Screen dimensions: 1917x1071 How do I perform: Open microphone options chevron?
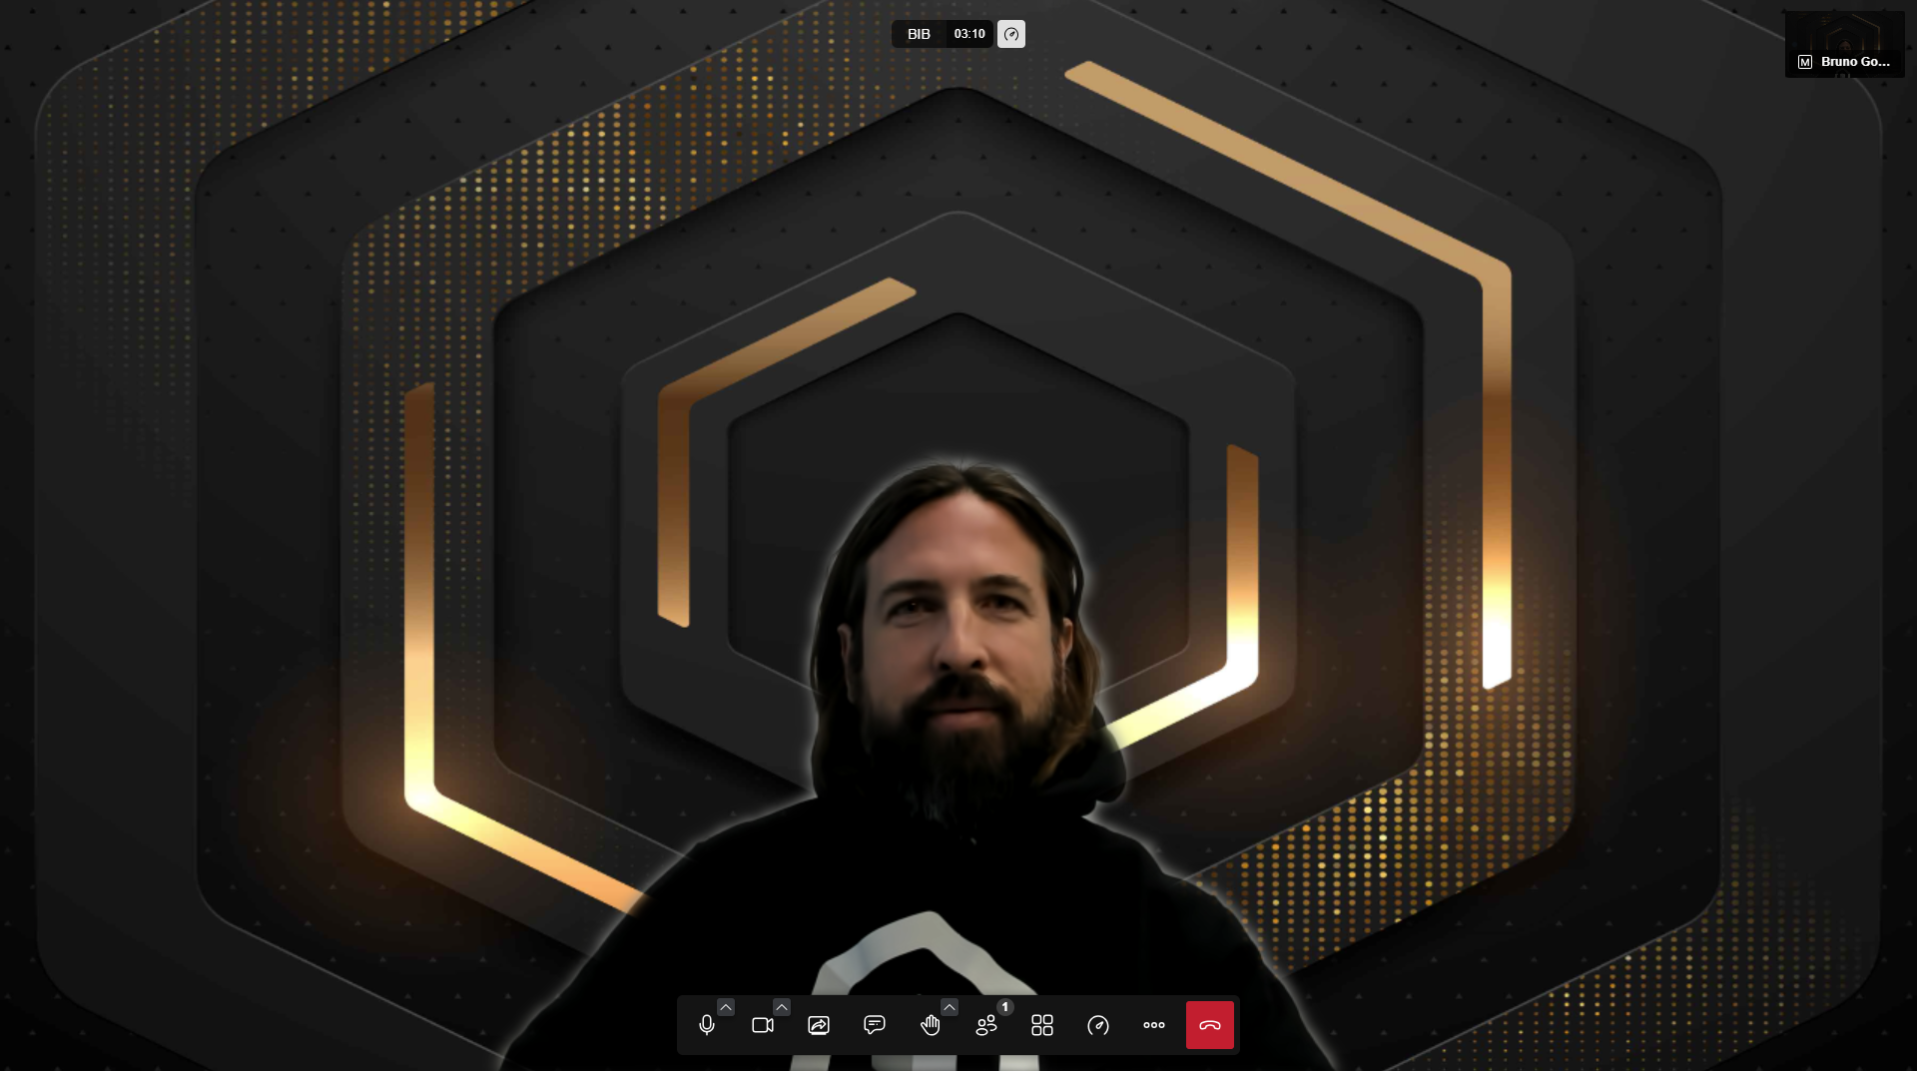coord(726,1007)
